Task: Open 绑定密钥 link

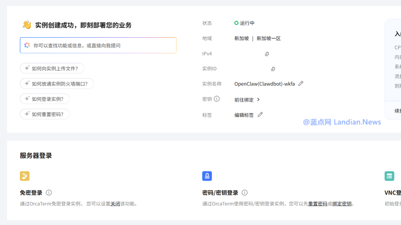Action: (x=341, y=203)
